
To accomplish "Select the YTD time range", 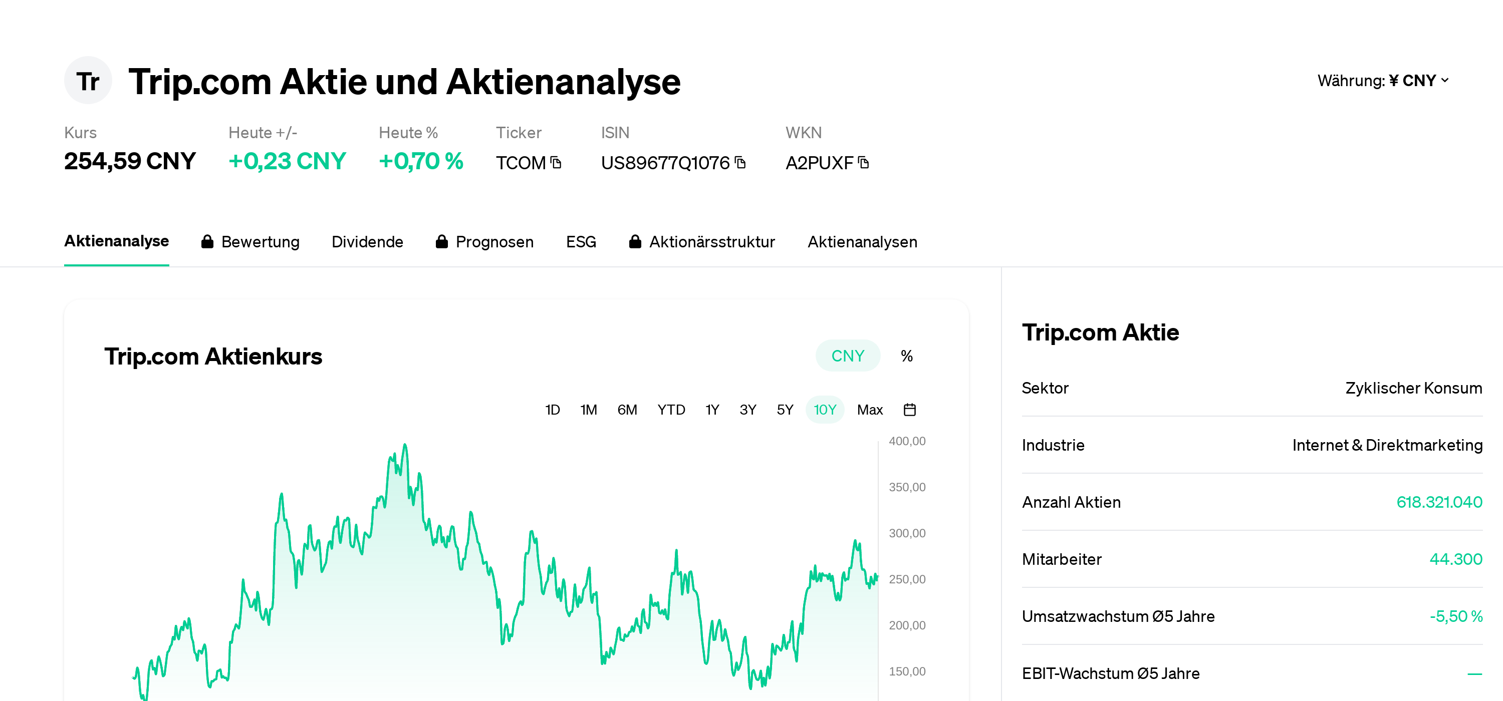I will point(671,410).
